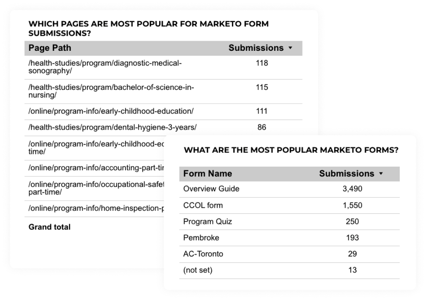Viewport: 426px width, 300px height.
Task: Click the Pembroke form row
Action: click(x=289, y=238)
